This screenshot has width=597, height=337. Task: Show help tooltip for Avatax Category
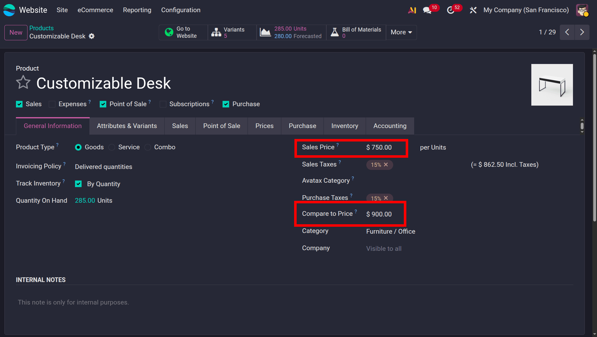[x=353, y=178]
